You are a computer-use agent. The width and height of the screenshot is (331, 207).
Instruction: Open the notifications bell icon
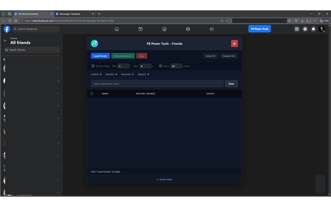coord(313,29)
